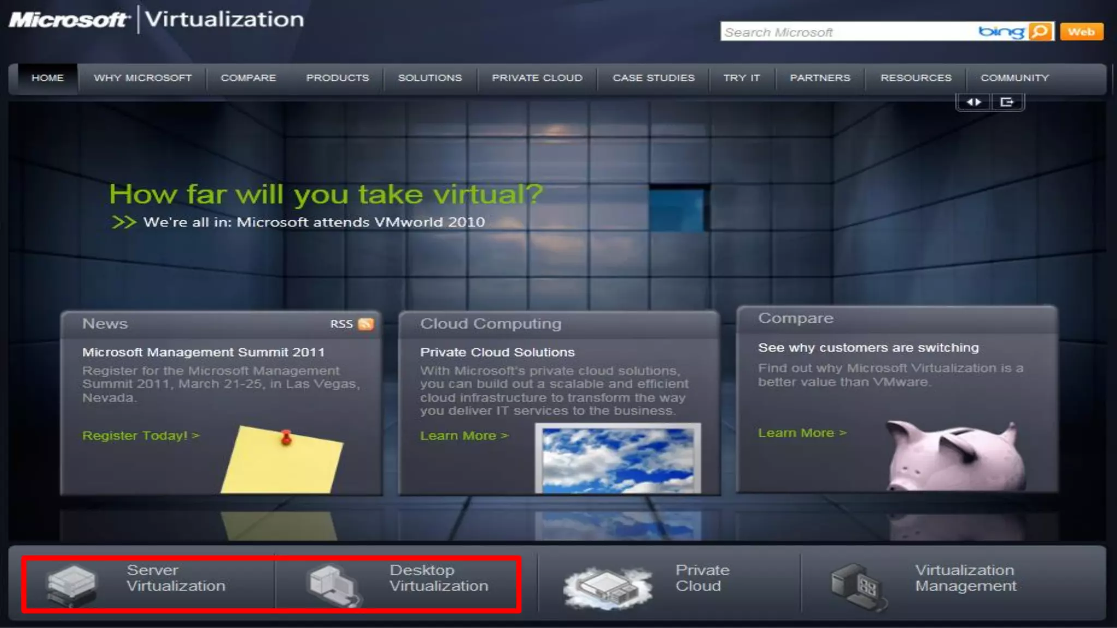
Task: Click the RSS feed icon in News
Action: pos(366,324)
